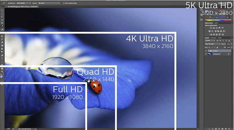The image size is (234, 130).
Task: Select the Crop tool
Action: (x=2, y=23)
